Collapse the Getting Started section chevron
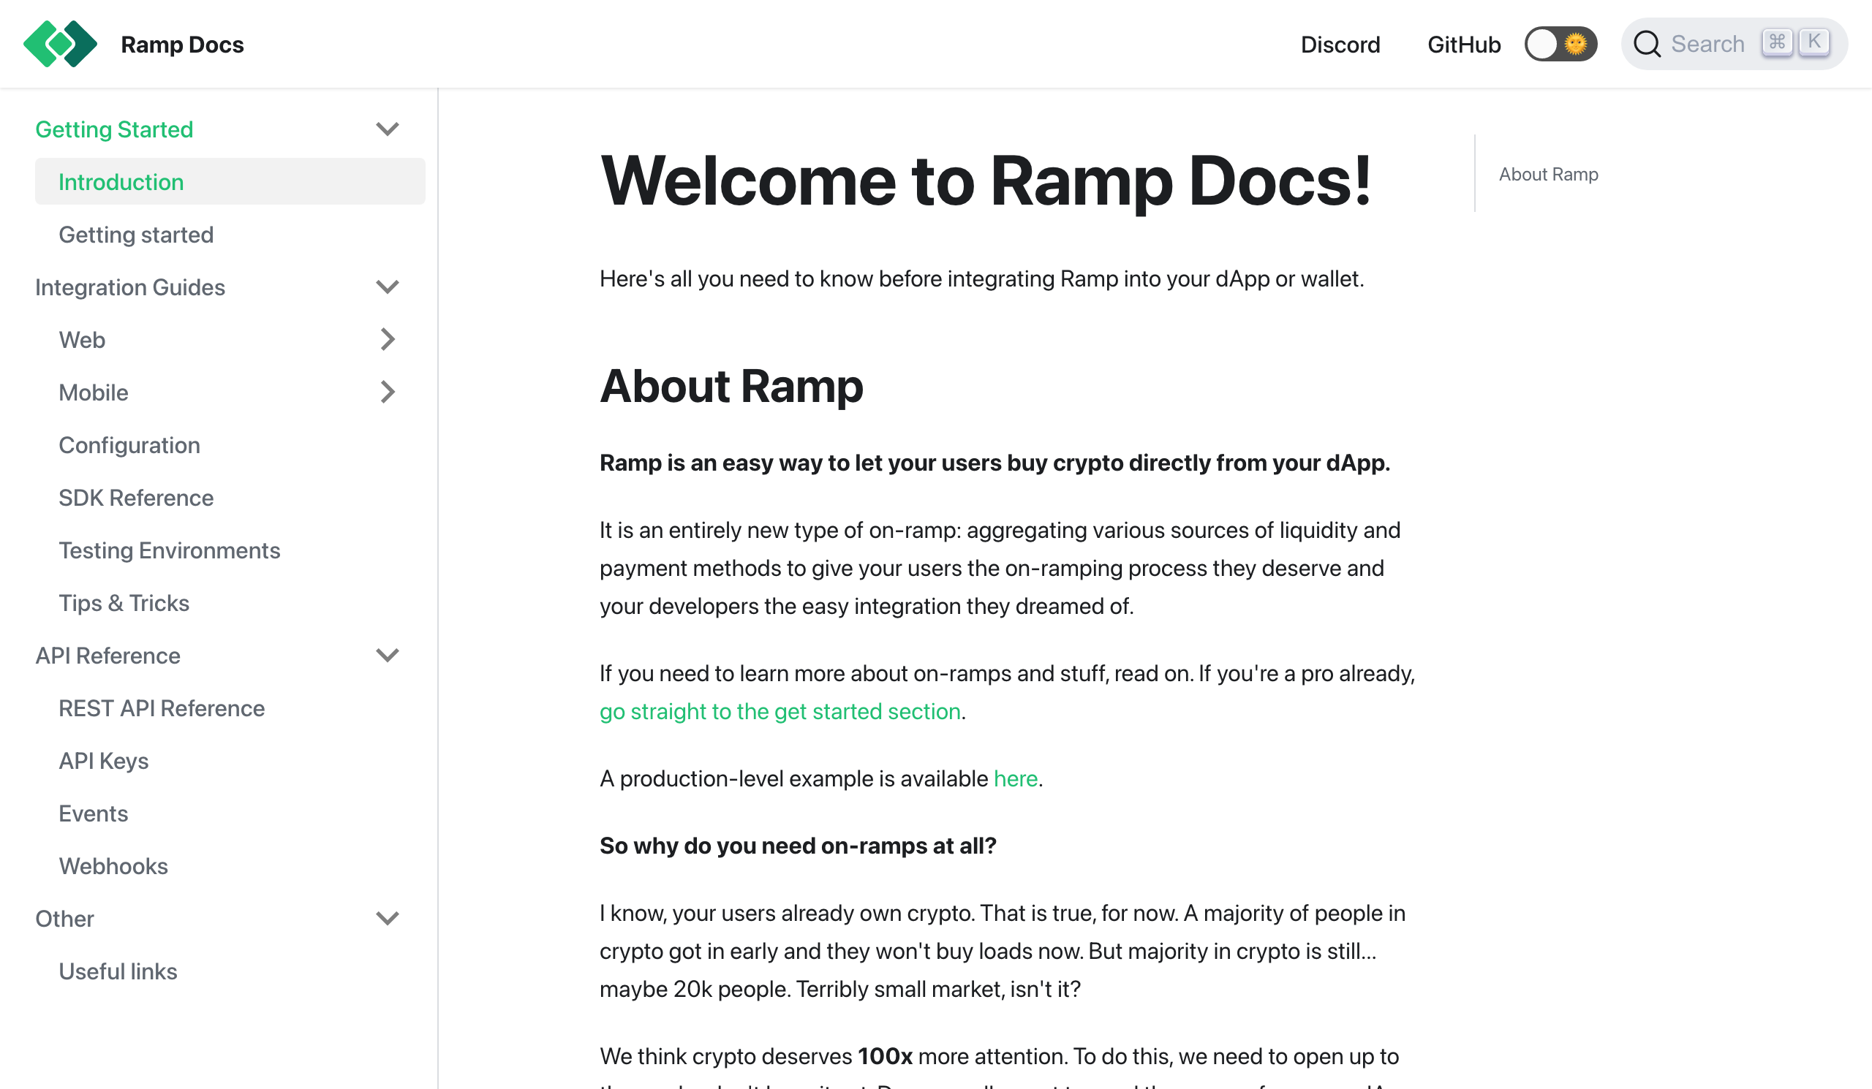This screenshot has width=1872, height=1089. 387,129
